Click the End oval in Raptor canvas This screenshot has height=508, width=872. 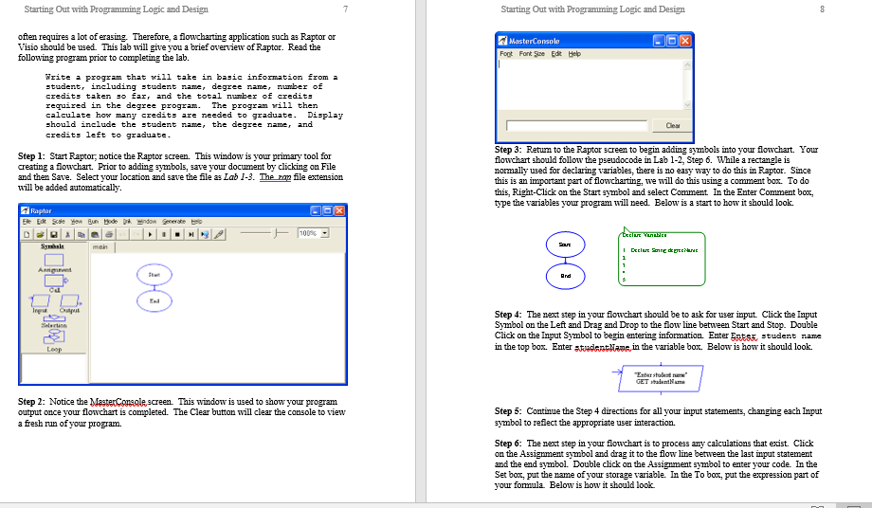pos(154,300)
